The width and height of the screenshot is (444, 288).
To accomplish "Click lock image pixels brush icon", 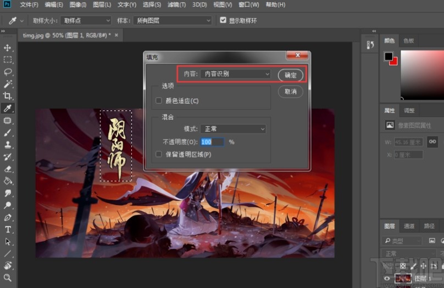I will (413, 266).
